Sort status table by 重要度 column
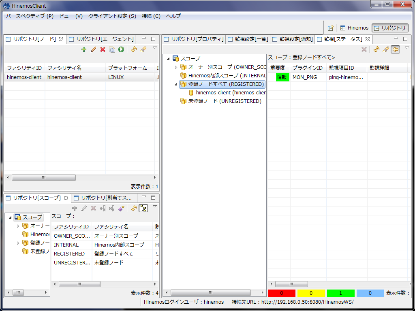Image resolution: width=415 pixels, height=311 pixels. pos(279,68)
